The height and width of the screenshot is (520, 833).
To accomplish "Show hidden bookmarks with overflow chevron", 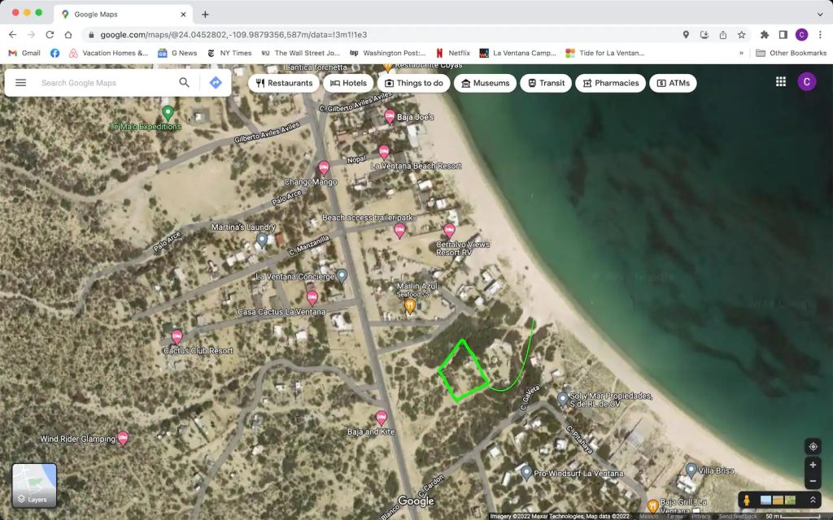I will [741, 53].
